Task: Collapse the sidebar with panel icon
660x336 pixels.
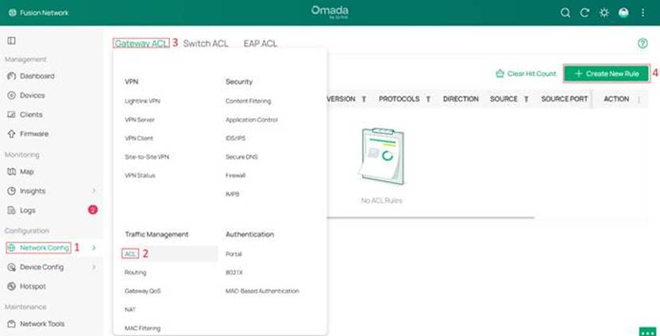Action: 12,40
